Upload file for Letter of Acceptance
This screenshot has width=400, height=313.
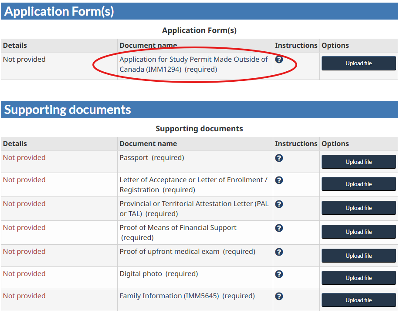tap(359, 184)
